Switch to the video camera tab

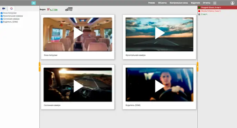[4, 9]
